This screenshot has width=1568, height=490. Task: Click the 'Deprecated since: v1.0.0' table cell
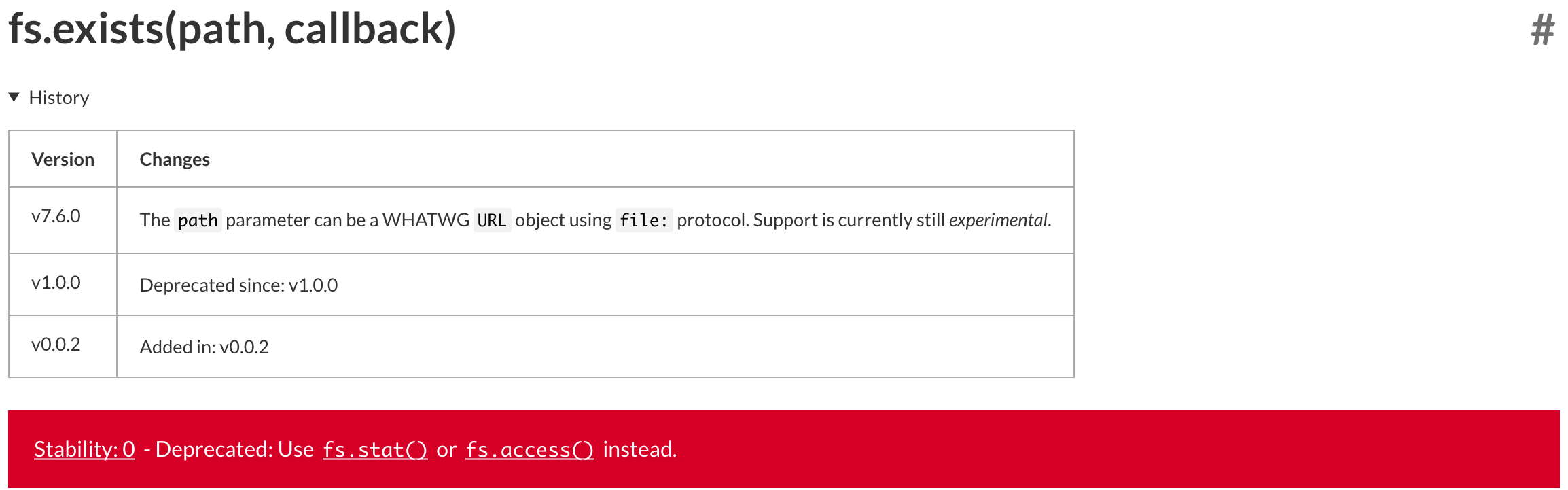pos(239,284)
